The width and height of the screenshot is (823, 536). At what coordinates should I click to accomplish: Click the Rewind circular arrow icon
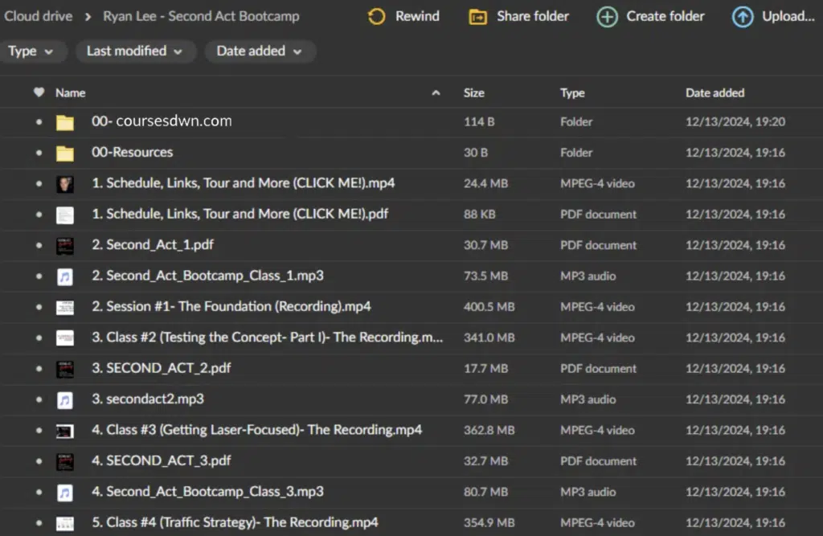pyautogui.click(x=376, y=16)
